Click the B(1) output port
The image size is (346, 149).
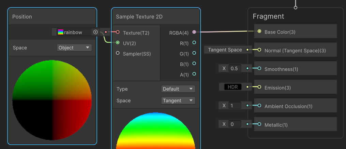pyautogui.click(x=194, y=64)
